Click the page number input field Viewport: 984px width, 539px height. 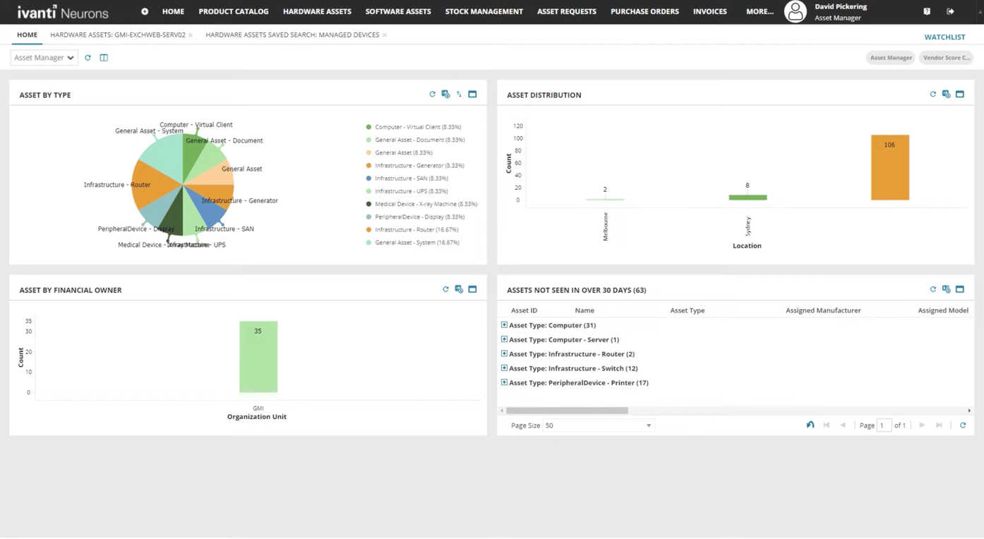click(884, 425)
